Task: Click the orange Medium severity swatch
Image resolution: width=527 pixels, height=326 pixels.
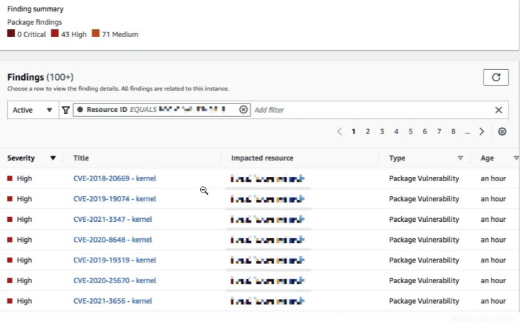Action: pos(95,34)
